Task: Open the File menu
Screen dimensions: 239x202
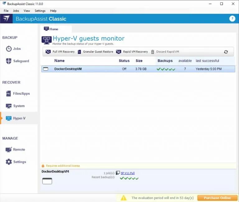Action: (x=6, y=11)
